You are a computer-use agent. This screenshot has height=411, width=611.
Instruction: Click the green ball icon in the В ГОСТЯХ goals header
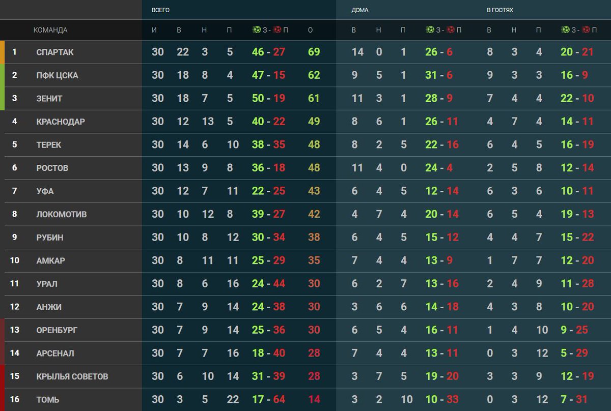(565, 30)
